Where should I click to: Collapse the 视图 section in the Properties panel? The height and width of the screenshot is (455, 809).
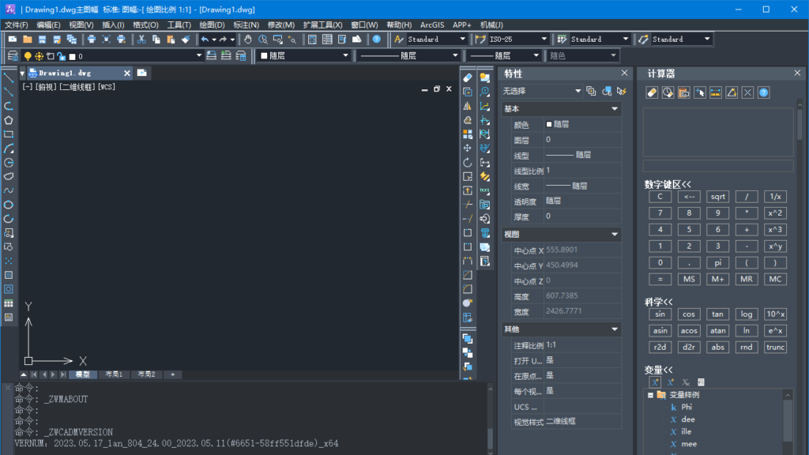point(615,234)
